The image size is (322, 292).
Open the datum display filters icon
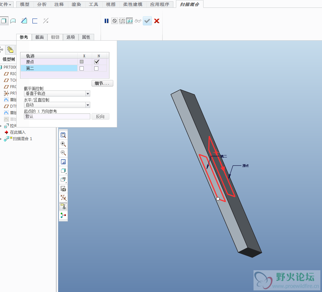63,198
